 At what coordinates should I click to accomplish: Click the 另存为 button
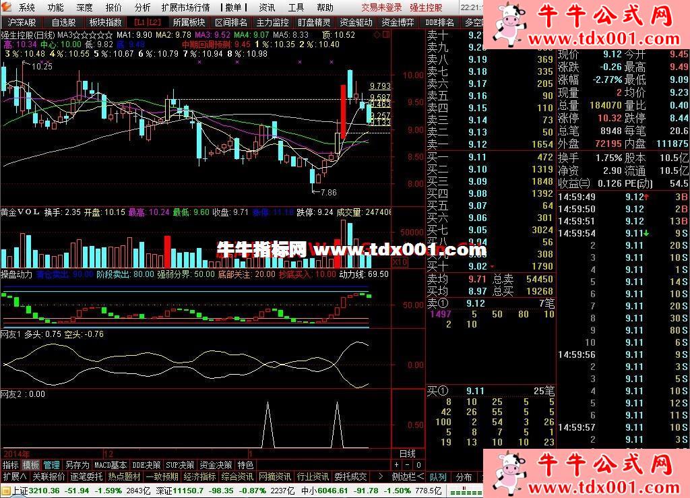[x=77, y=465]
